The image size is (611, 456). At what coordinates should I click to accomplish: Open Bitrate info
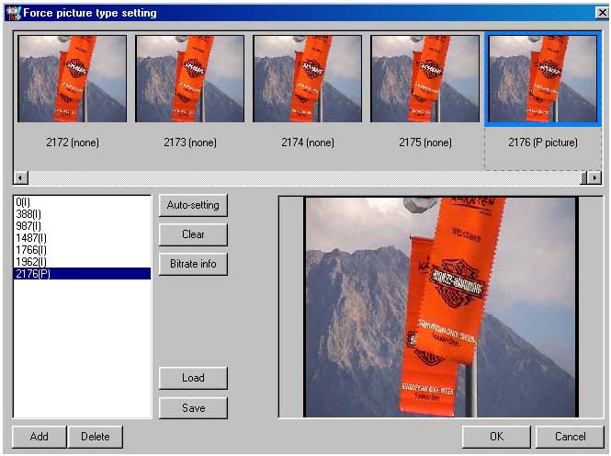coord(193,264)
